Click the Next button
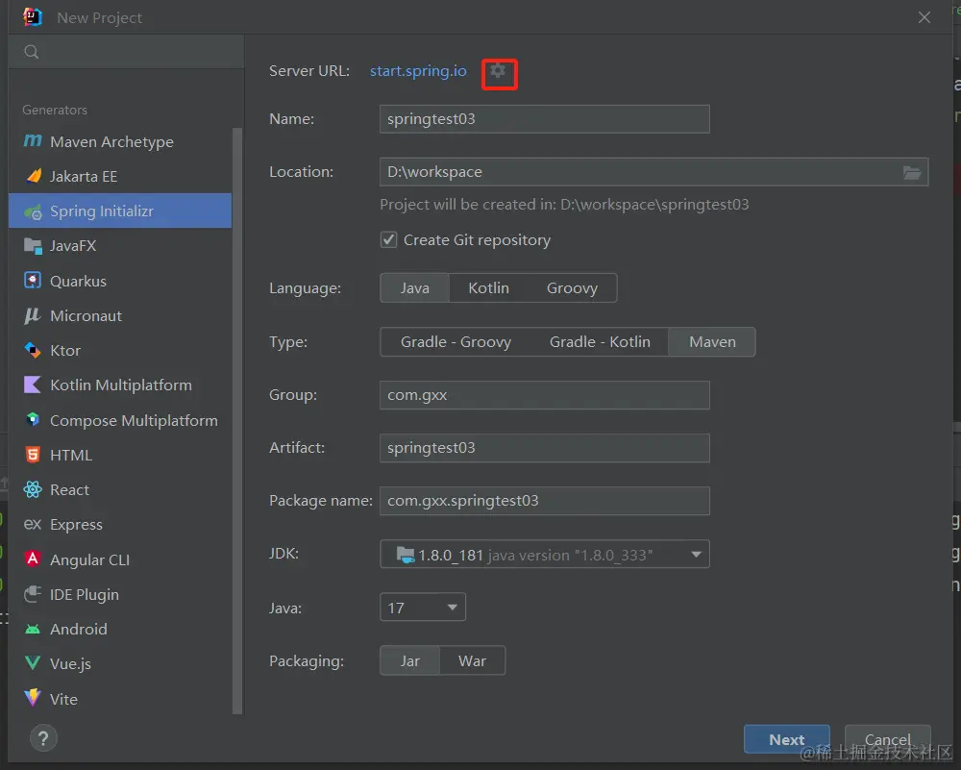Image resolution: width=961 pixels, height=770 pixels. click(786, 739)
